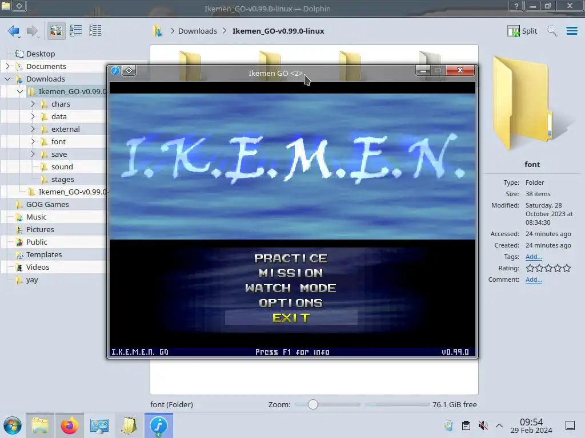
Task: Expand the font folder node
Action: click(33, 141)
